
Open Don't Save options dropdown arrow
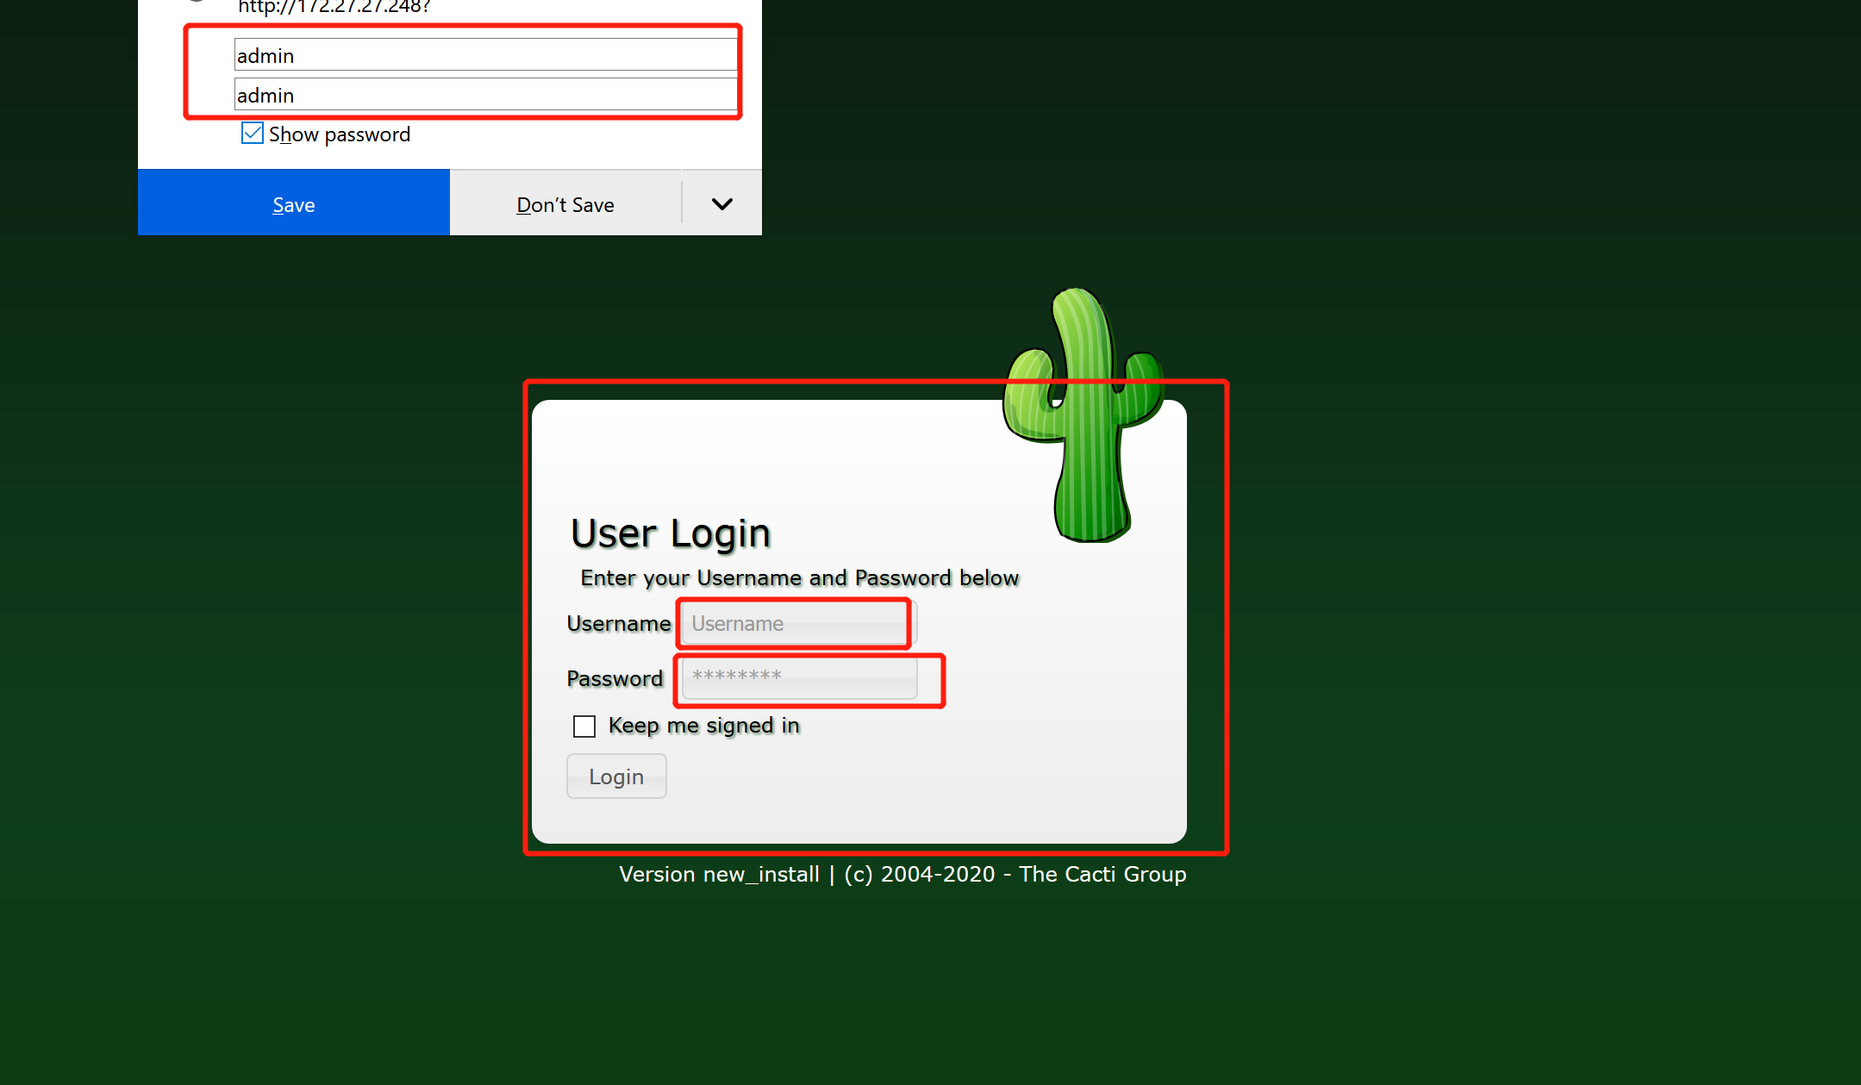coord(722,203)
